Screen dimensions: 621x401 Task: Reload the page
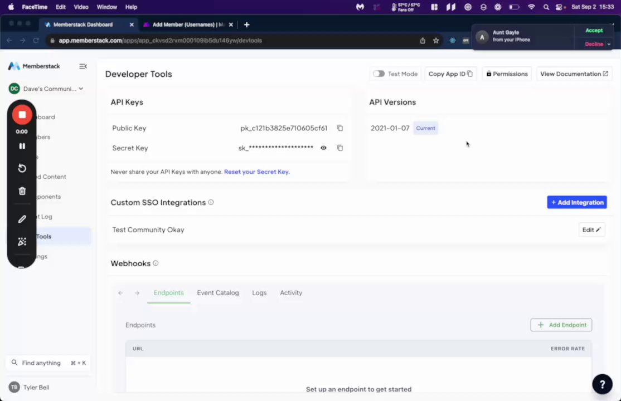click(x=36, y=40)
